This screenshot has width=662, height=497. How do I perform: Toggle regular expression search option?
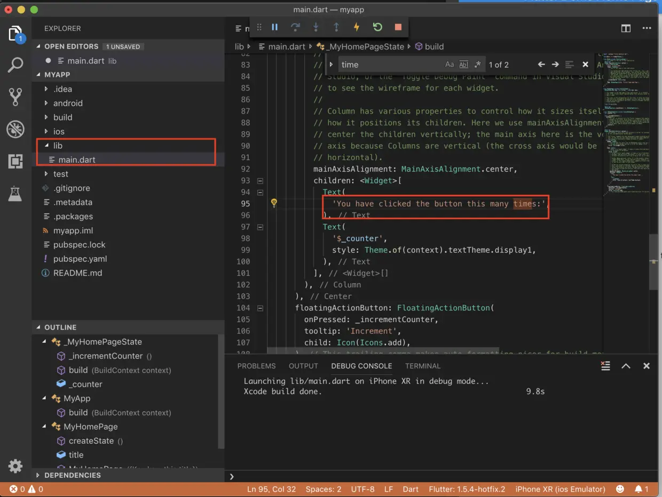[x=477, y=65]
